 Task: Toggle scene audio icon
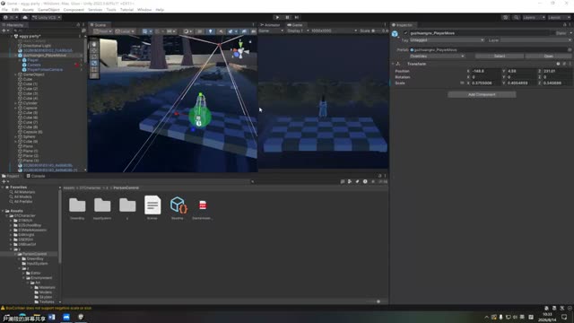tap(221, 31)
